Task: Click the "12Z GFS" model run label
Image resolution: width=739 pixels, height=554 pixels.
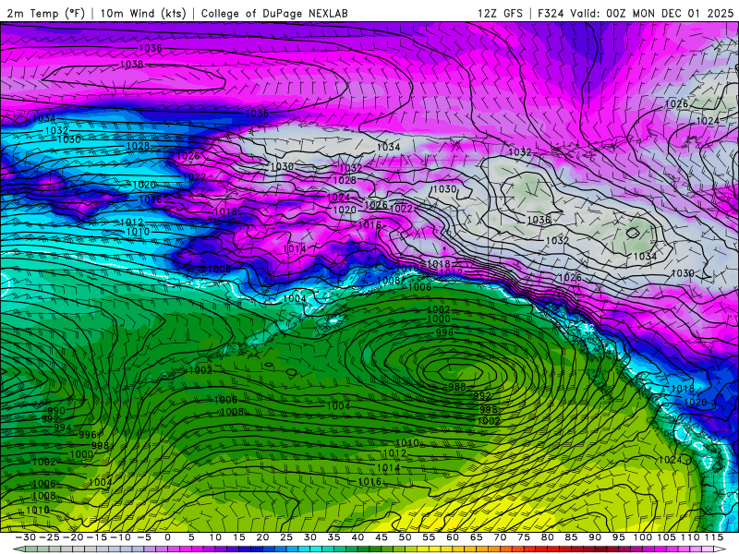Action: 500,13
